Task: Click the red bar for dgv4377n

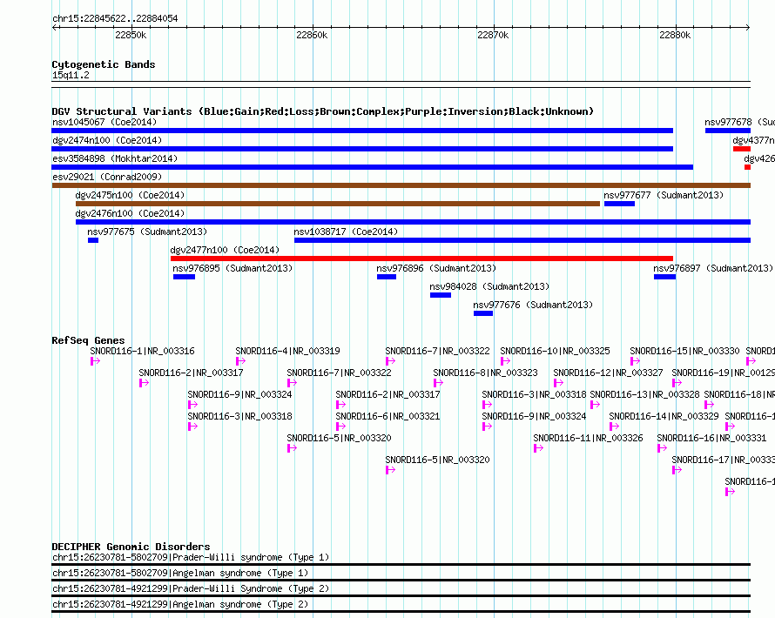Action: 742,149
